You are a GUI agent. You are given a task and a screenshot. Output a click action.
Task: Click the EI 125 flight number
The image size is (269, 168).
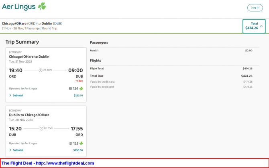coord(74,143)
